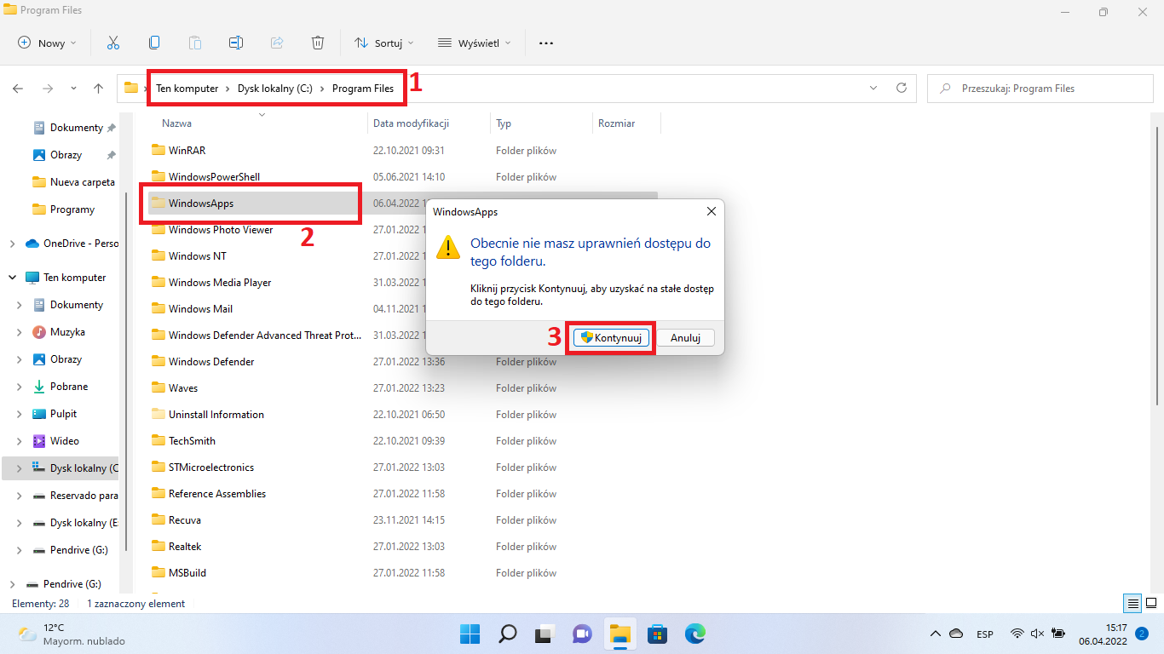Open taskbar Search magnifier
The height and width of the screenshot is (654, 1164).
507,634
